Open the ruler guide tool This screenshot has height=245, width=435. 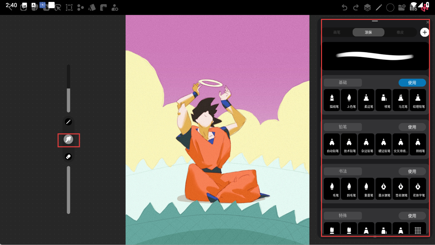[103, 8]
